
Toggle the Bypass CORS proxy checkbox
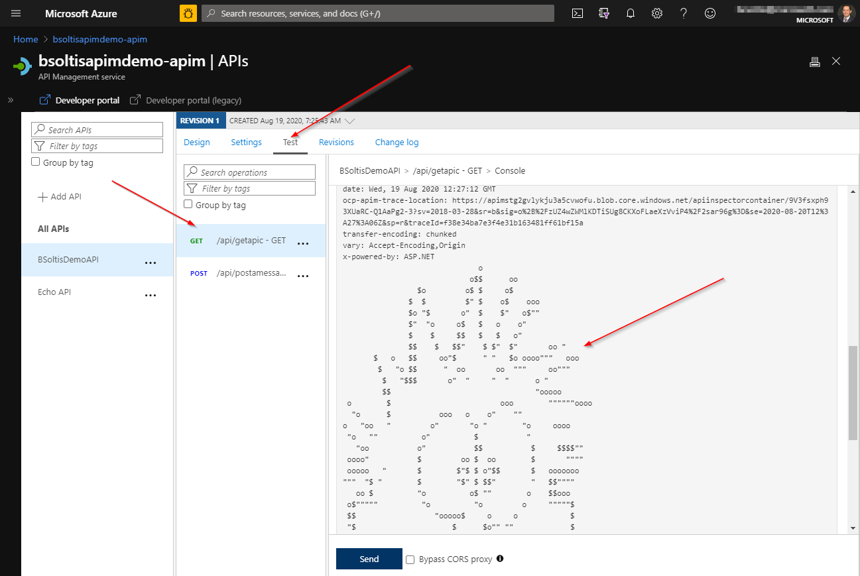pos(410,559)
